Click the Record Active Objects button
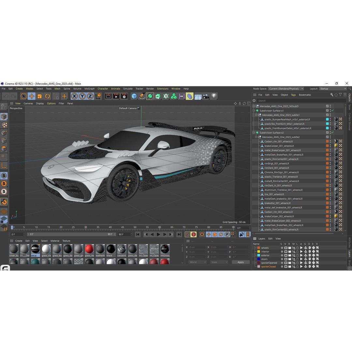 (187, 234)
